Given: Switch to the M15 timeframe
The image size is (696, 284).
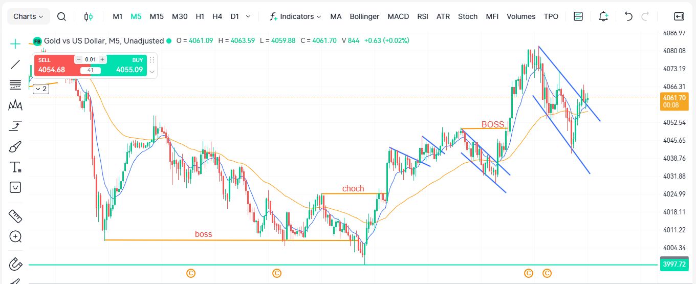Looking at the screenshot, I should pyautogui.click(x=157, y=16).
